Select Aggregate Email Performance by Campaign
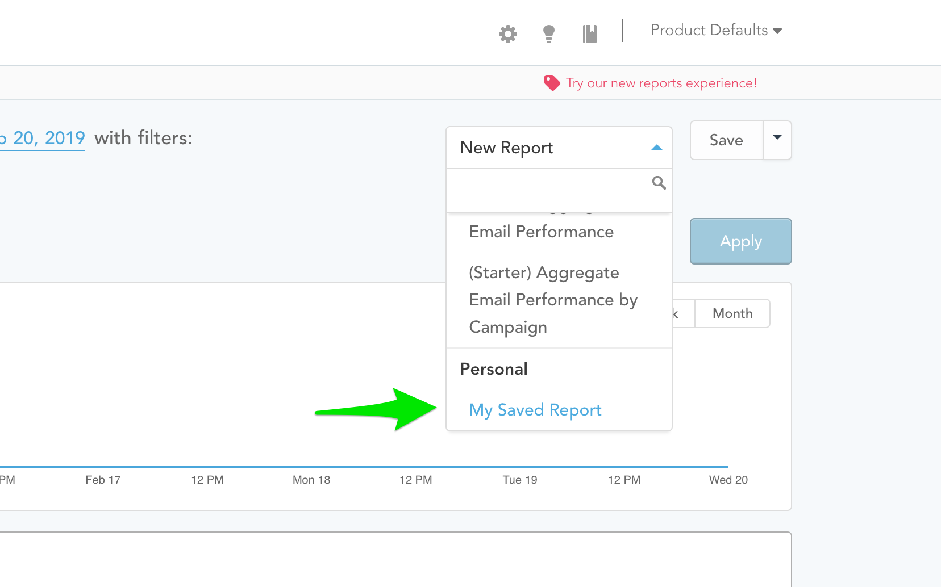This screenshot has width=941, height=587. [554, 300]
